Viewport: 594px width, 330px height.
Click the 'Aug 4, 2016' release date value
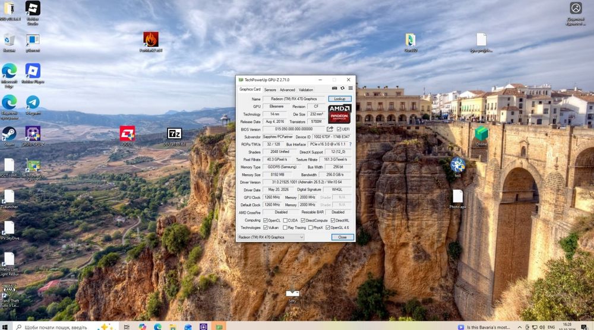pos(275,122)
